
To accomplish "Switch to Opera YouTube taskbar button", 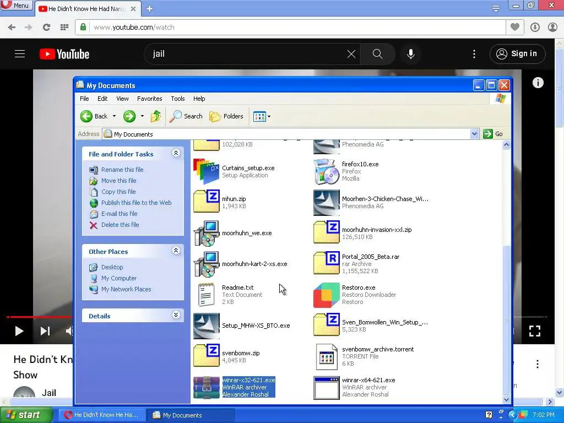I will click(102, 415).
